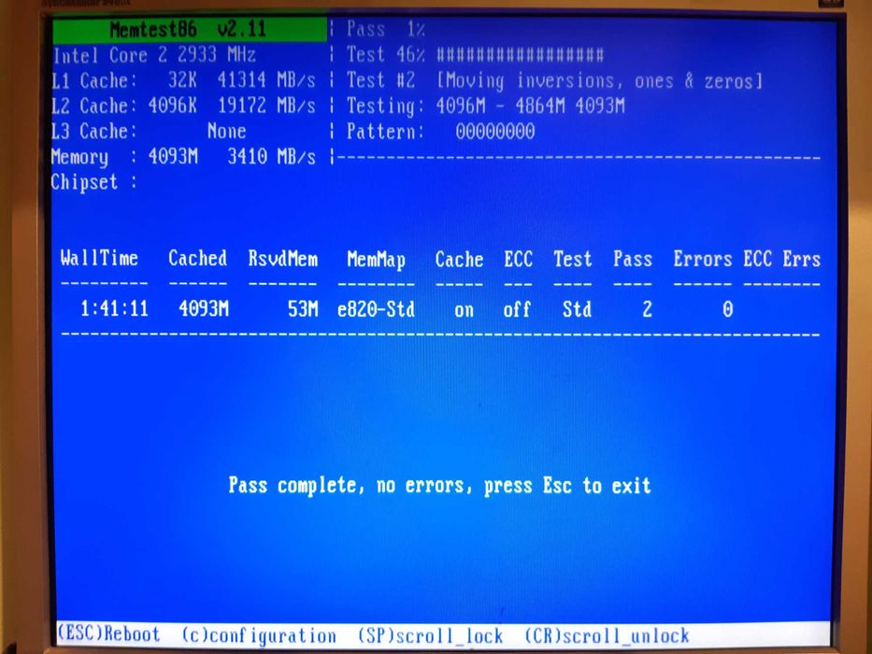Screen dimensions: 872x654
Task: Click the L2 Cache size 4096K
Action: tap(172, 106)
